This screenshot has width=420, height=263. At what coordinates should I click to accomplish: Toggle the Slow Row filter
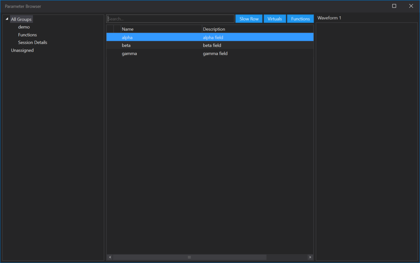pyautogui.click(x=249, y=18)
